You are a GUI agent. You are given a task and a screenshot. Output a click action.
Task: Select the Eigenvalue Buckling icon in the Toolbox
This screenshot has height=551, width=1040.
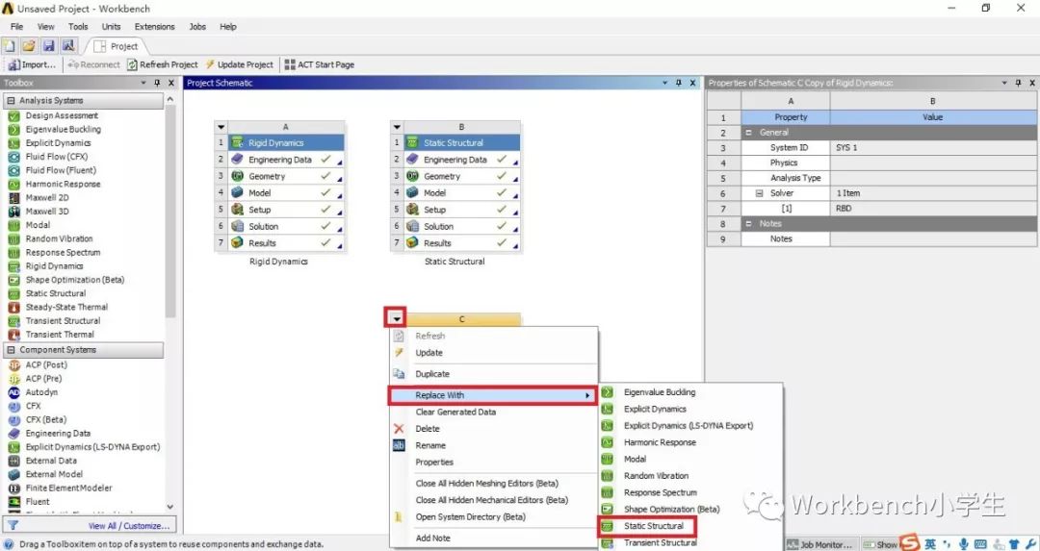(x=13, y=130)
